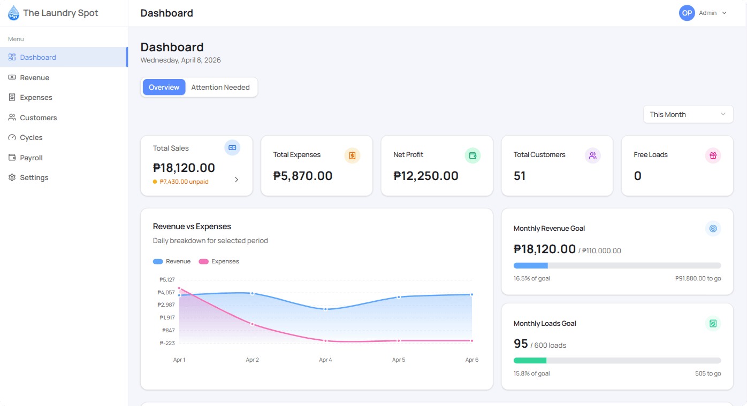The image size is (747, 406).
Task: Click the Monthly Revenue Goal target icon
Action: (x=713, y=229)
